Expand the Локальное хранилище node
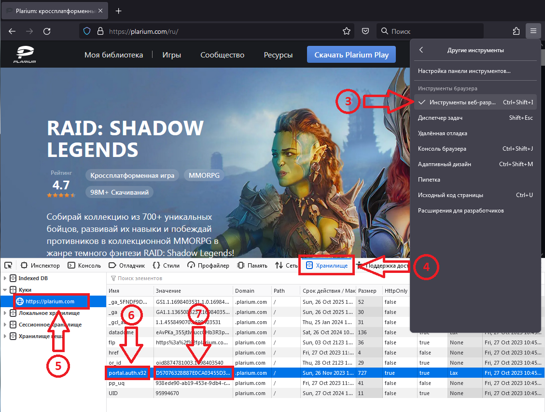 coord(5,313)
